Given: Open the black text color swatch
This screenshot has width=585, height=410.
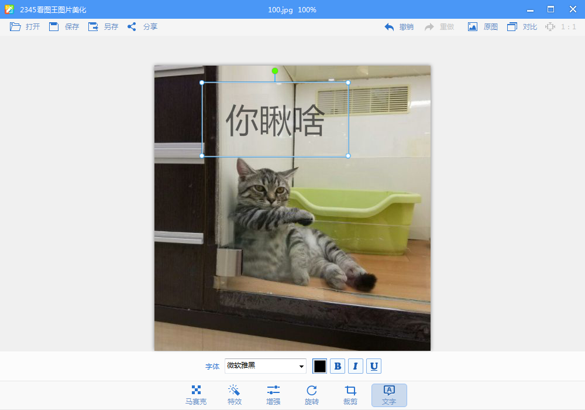Looking at the screenshot, I should 319,366.
